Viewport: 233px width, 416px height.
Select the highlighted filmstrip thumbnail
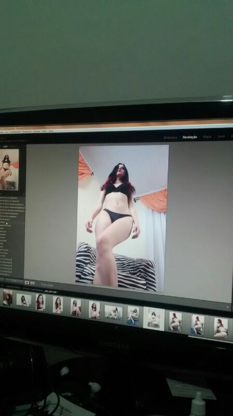tap(154, 319)
